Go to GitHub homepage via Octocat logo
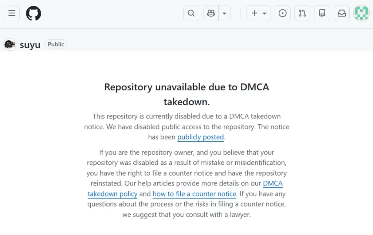 pos(33,13)
